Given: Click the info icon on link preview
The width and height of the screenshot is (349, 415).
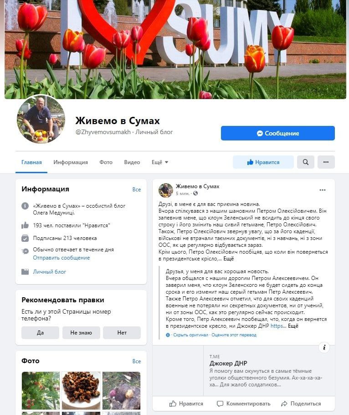Looking at the screenshot, I should tap(324, 347).
